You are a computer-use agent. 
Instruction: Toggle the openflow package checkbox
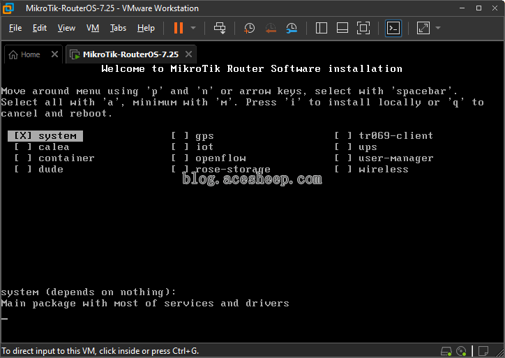[x=180, y=158]
